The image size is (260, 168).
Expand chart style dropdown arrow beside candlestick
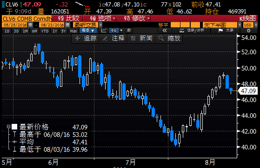click(121, 31)
